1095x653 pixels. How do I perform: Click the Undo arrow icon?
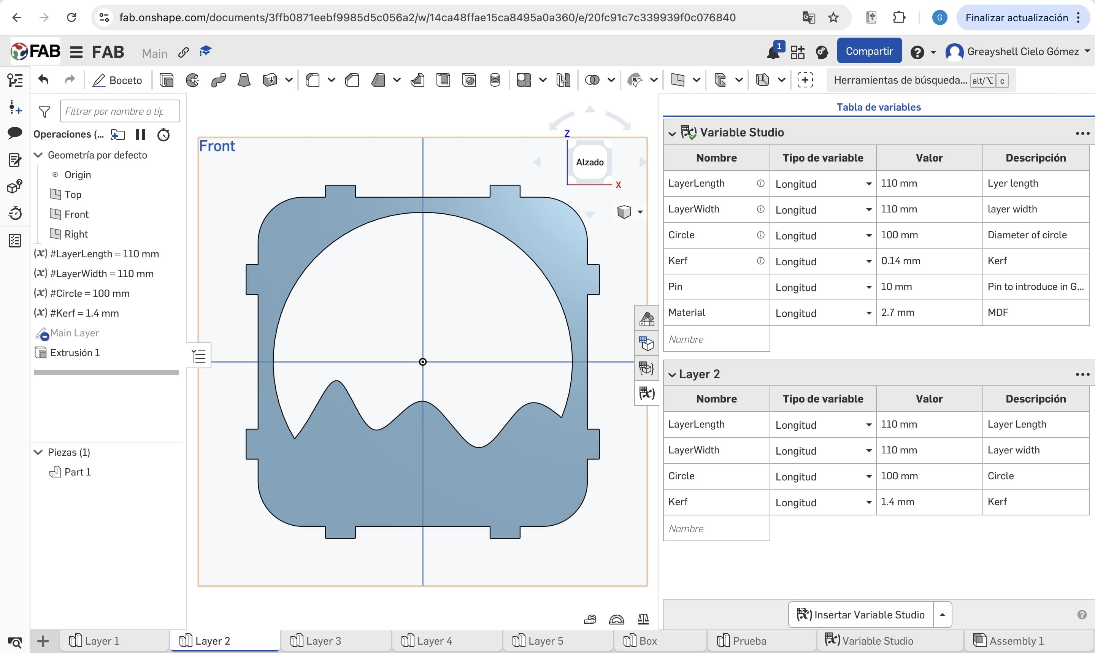coord(43,80)
